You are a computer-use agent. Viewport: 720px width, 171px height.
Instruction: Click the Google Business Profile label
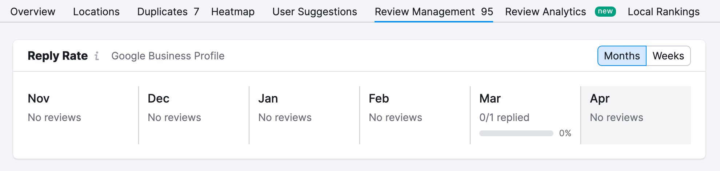tap(168, 56)
